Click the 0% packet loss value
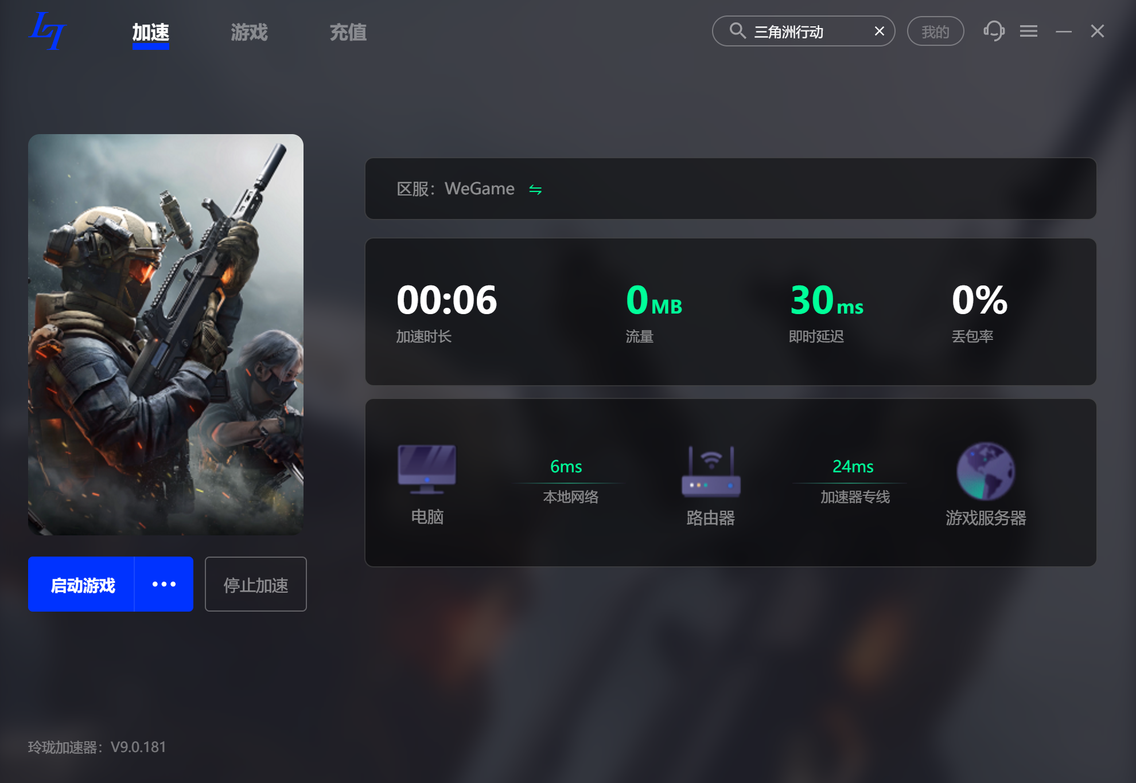The image size is (1136, 783). (979, 300)
